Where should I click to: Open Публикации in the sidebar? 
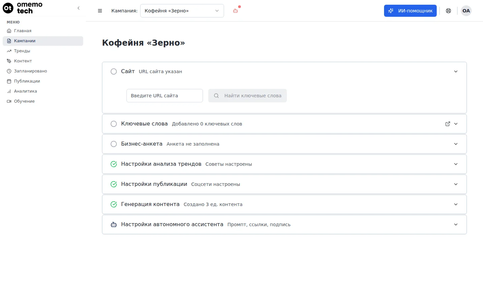click(x=43, y=81)
